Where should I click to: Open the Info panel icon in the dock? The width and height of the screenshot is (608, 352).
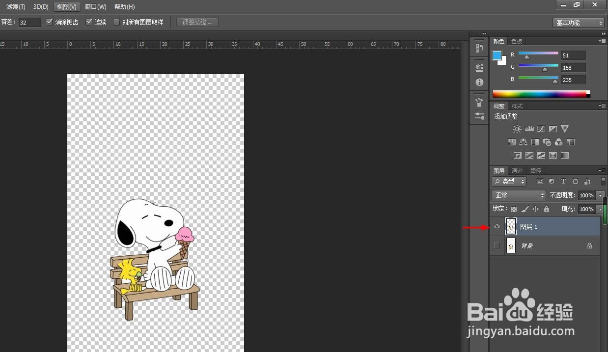480,82
